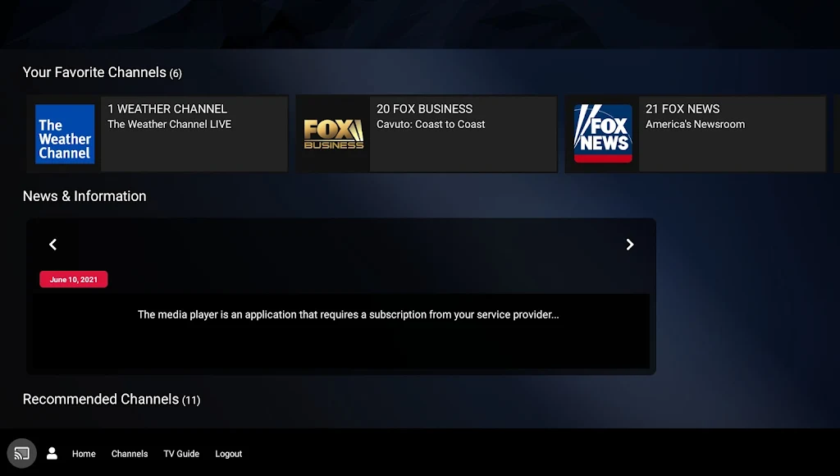Screen dimensions: 840x476
Task: Select 'America's Newsroom' program text
Action: coord(695,125)
